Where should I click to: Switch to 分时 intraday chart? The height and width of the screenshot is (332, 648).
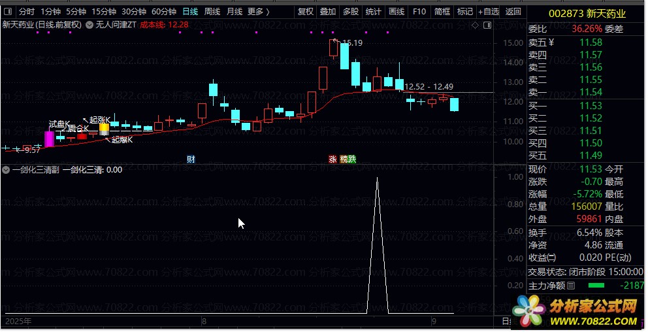pos(27,12)
